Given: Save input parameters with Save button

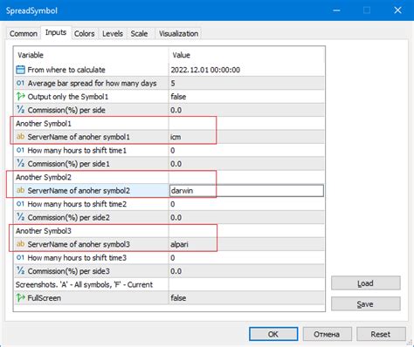Looking at the screenshot, I should 366,304.
